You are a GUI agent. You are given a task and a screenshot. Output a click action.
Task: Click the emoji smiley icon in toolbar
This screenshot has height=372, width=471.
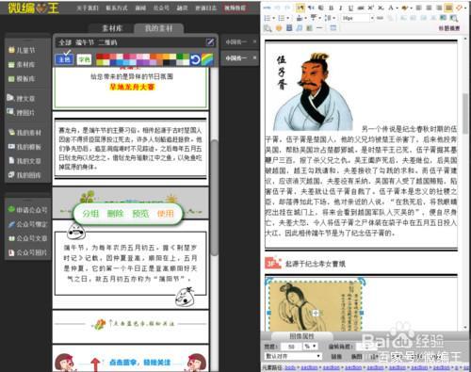click(279, 28)
